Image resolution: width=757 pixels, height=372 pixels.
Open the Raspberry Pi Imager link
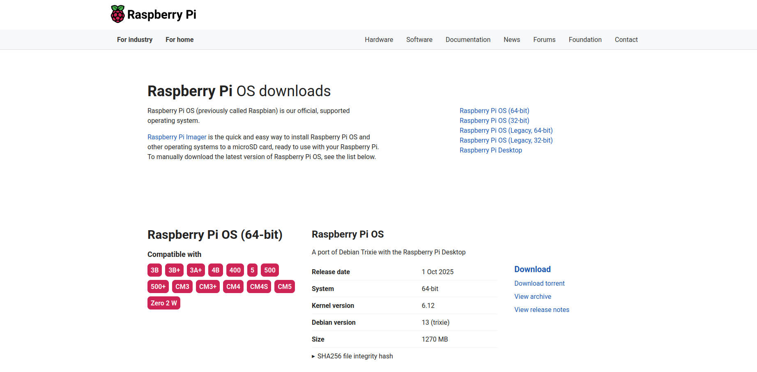[177, 137]
